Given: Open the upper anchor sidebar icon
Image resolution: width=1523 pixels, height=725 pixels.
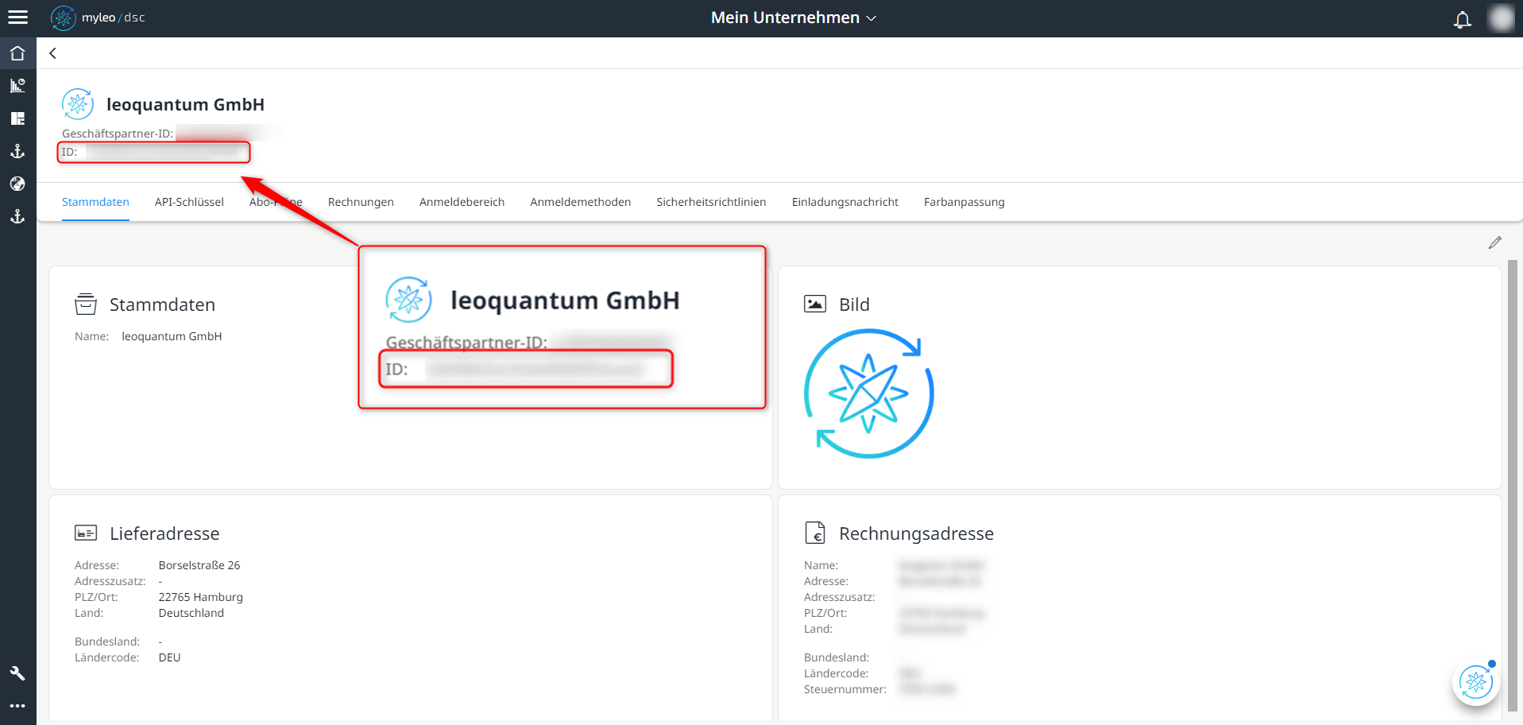Looking at the screenshot, I should (x=17, y=151).
